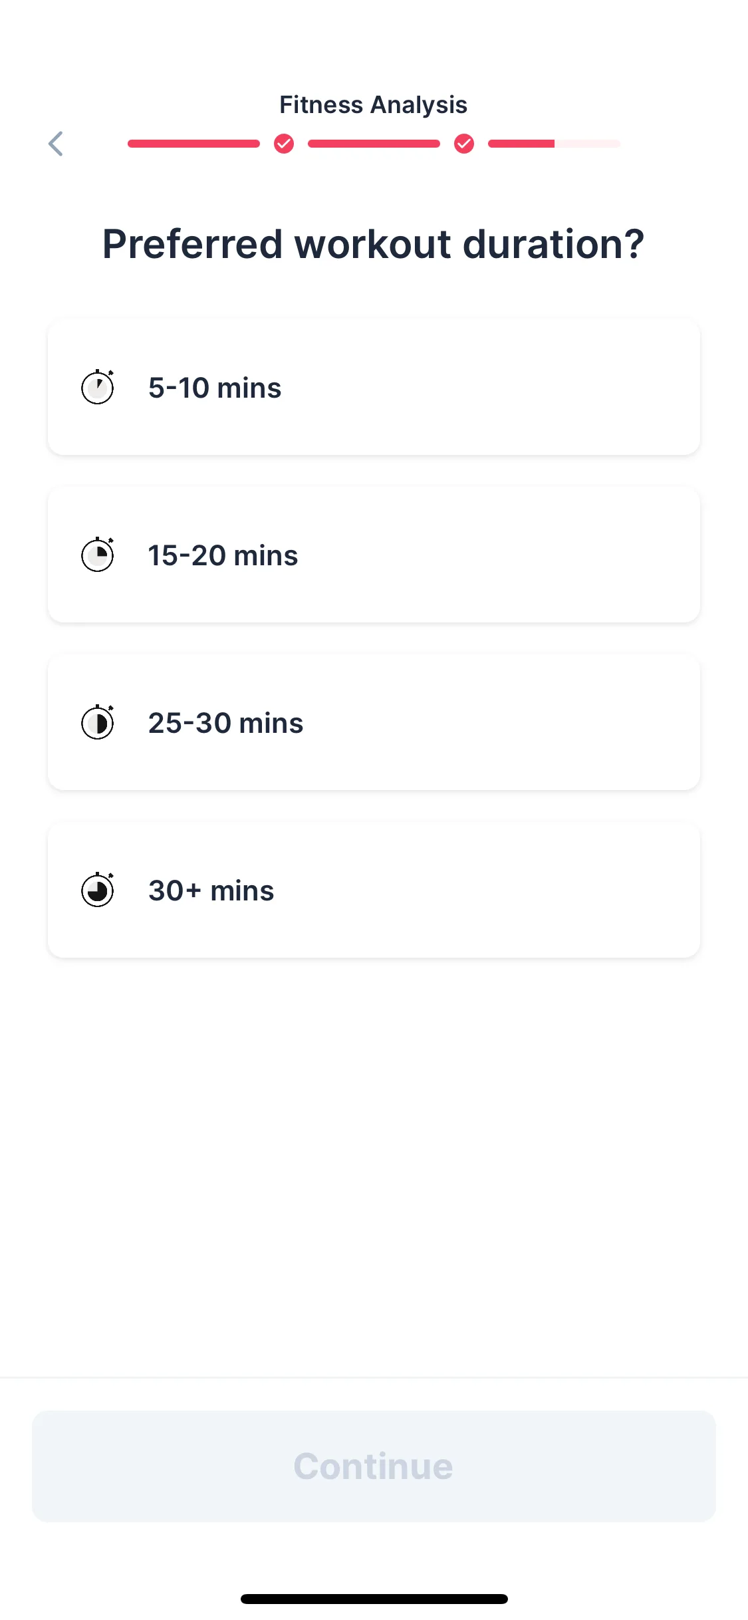The height and width of the screenshot is (1620, 748).
Task: Click the first completed progress bar segment
Action: click(193, 144)
